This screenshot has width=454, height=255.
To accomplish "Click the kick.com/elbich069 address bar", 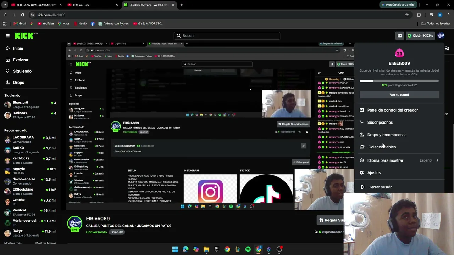I will coord(216,15).
